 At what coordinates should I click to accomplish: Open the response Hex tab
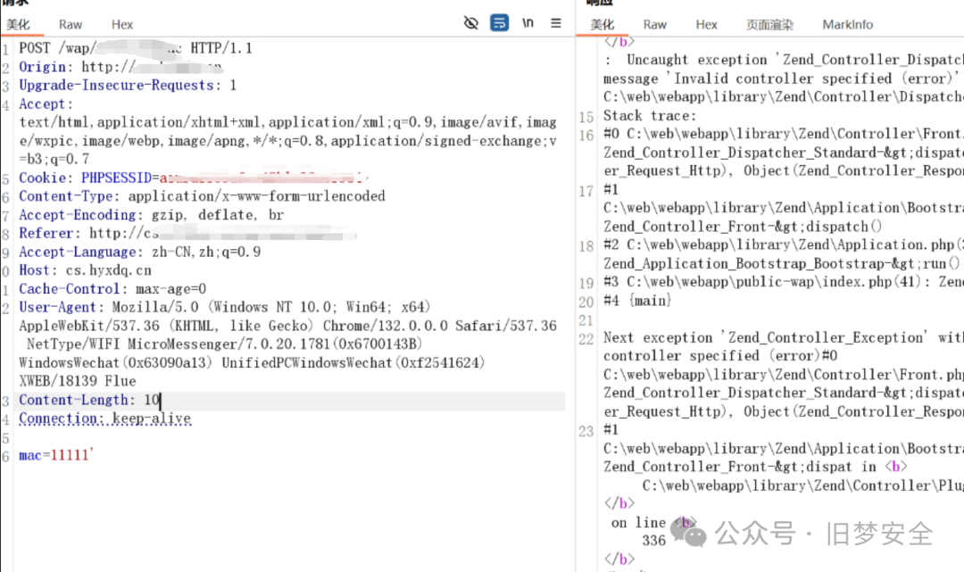pos(706,25)
